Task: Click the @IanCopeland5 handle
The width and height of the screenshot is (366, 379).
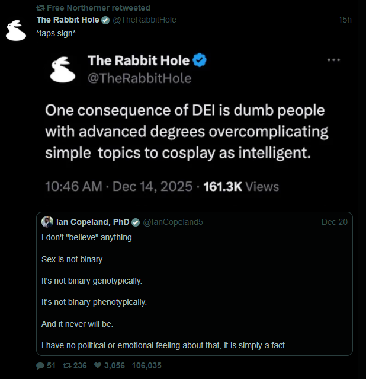Action: (x=173, y=222)
